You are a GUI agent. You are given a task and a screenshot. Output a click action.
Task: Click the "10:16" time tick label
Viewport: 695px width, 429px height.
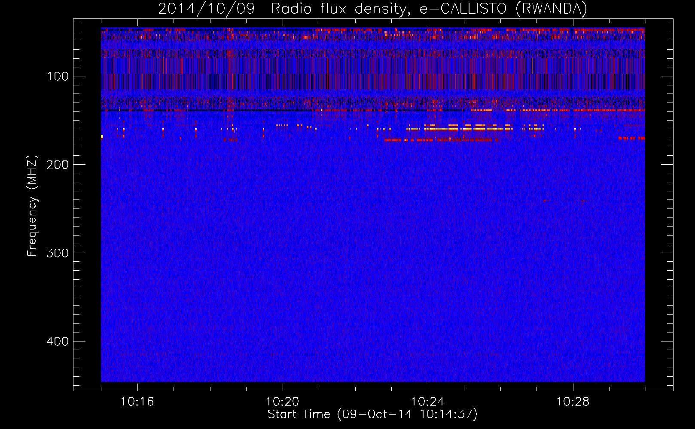[x=137, y=402]
